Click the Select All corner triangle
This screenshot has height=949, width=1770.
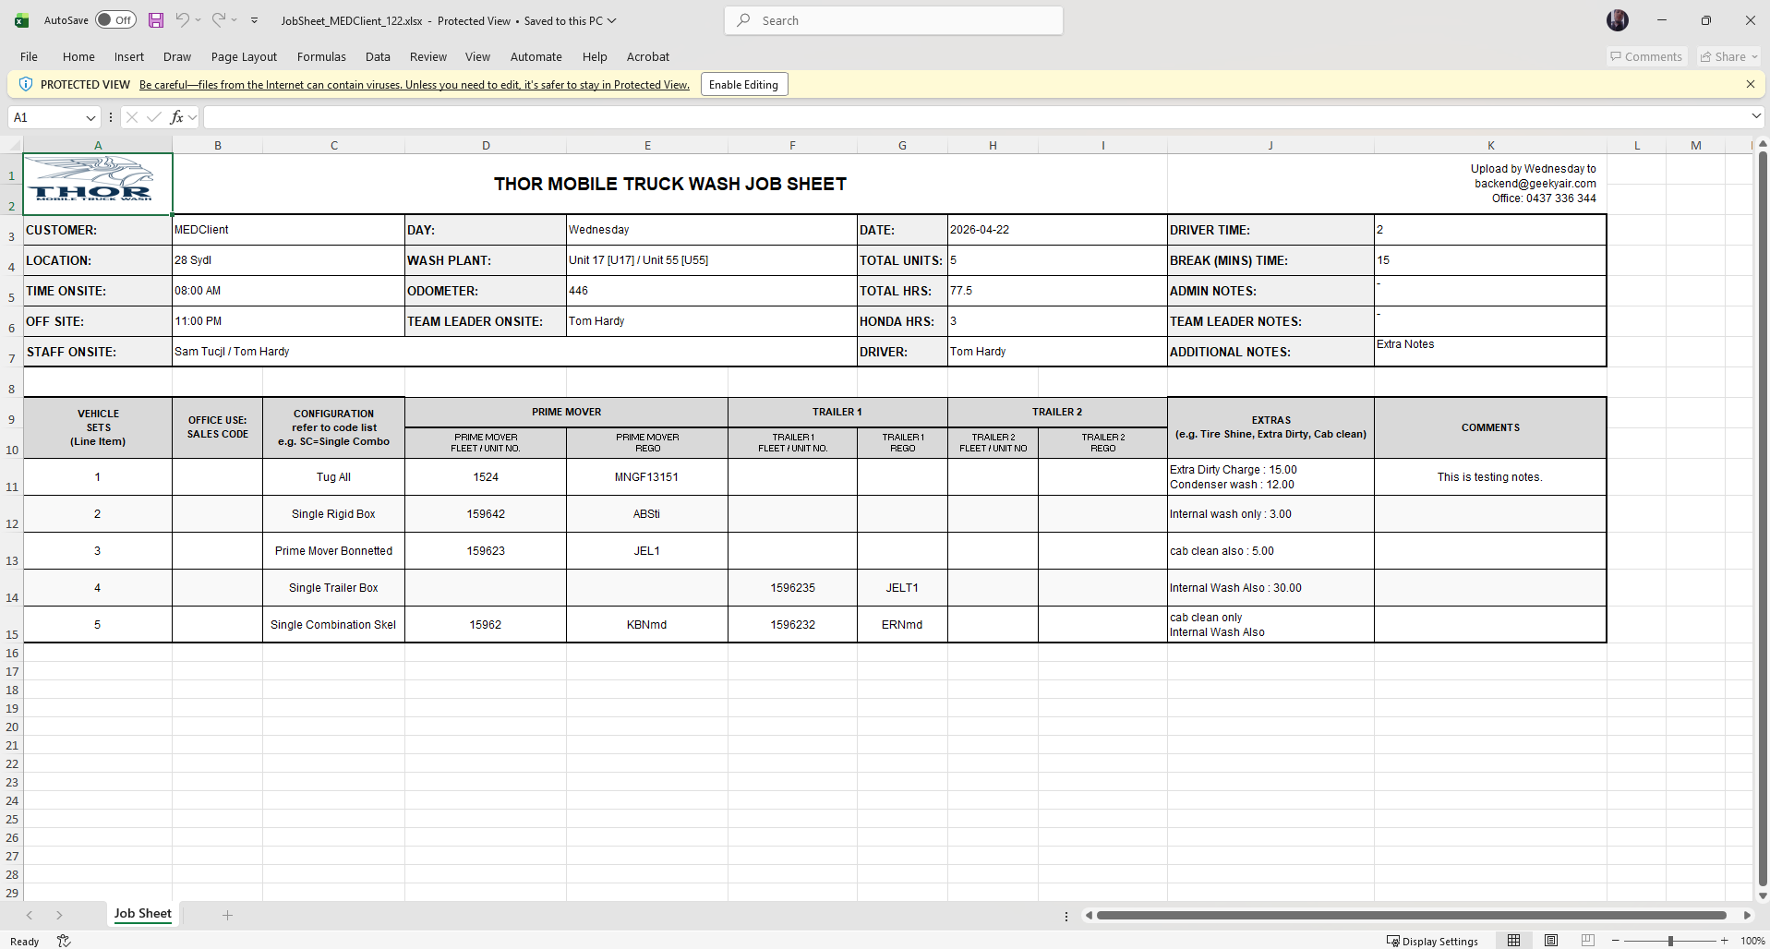coord(12,145)
